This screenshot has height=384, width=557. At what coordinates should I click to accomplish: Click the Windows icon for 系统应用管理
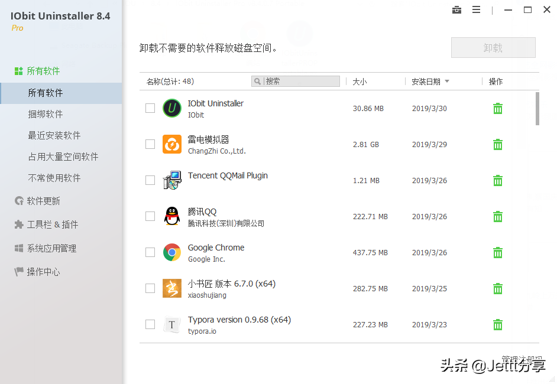pyautogui.click(x=19, y=248)
